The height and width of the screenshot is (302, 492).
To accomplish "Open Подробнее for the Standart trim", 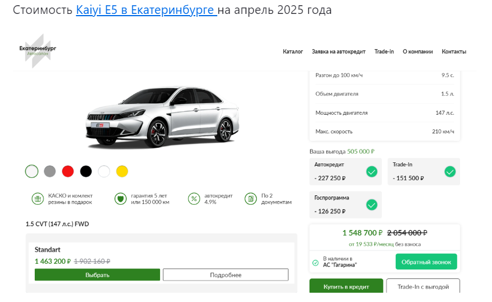I will pyautogui.click(x=225, y=275).
